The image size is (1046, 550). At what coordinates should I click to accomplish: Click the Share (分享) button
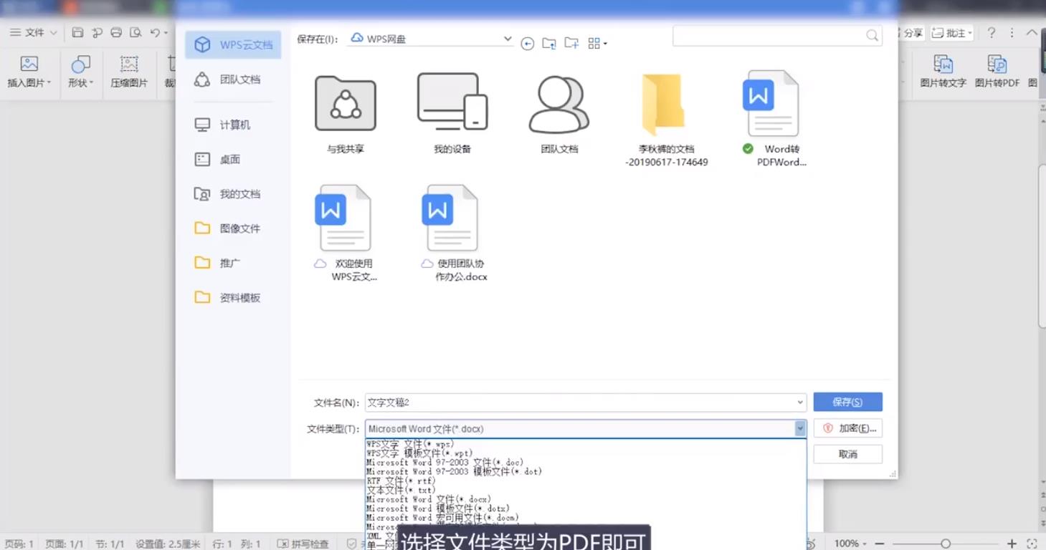coord(913,33)
